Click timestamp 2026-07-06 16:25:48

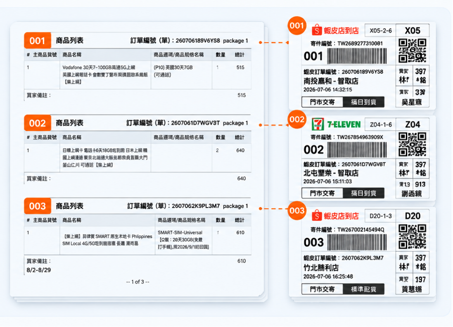(328, 277)
